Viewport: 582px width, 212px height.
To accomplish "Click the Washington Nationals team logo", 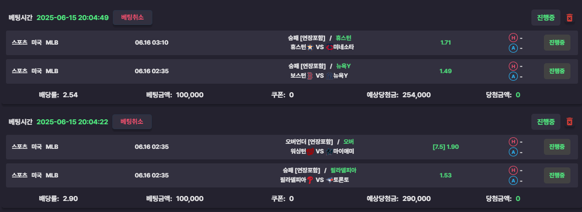I will [310, 151].
